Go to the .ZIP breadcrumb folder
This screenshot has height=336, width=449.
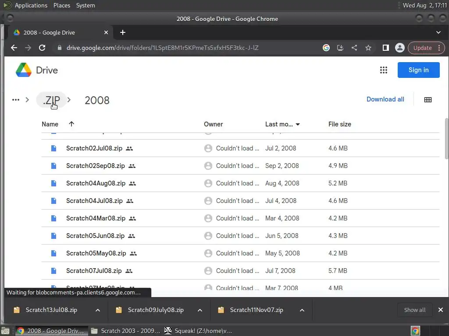click(x=52, y=100)
